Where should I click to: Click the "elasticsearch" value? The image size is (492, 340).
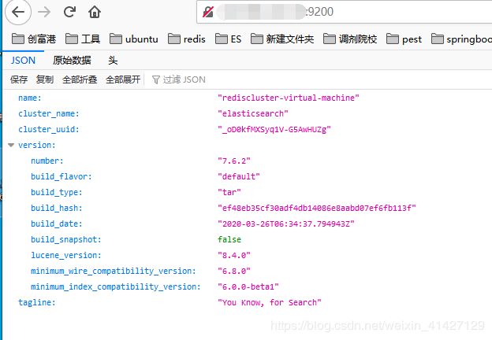[253, 113]
